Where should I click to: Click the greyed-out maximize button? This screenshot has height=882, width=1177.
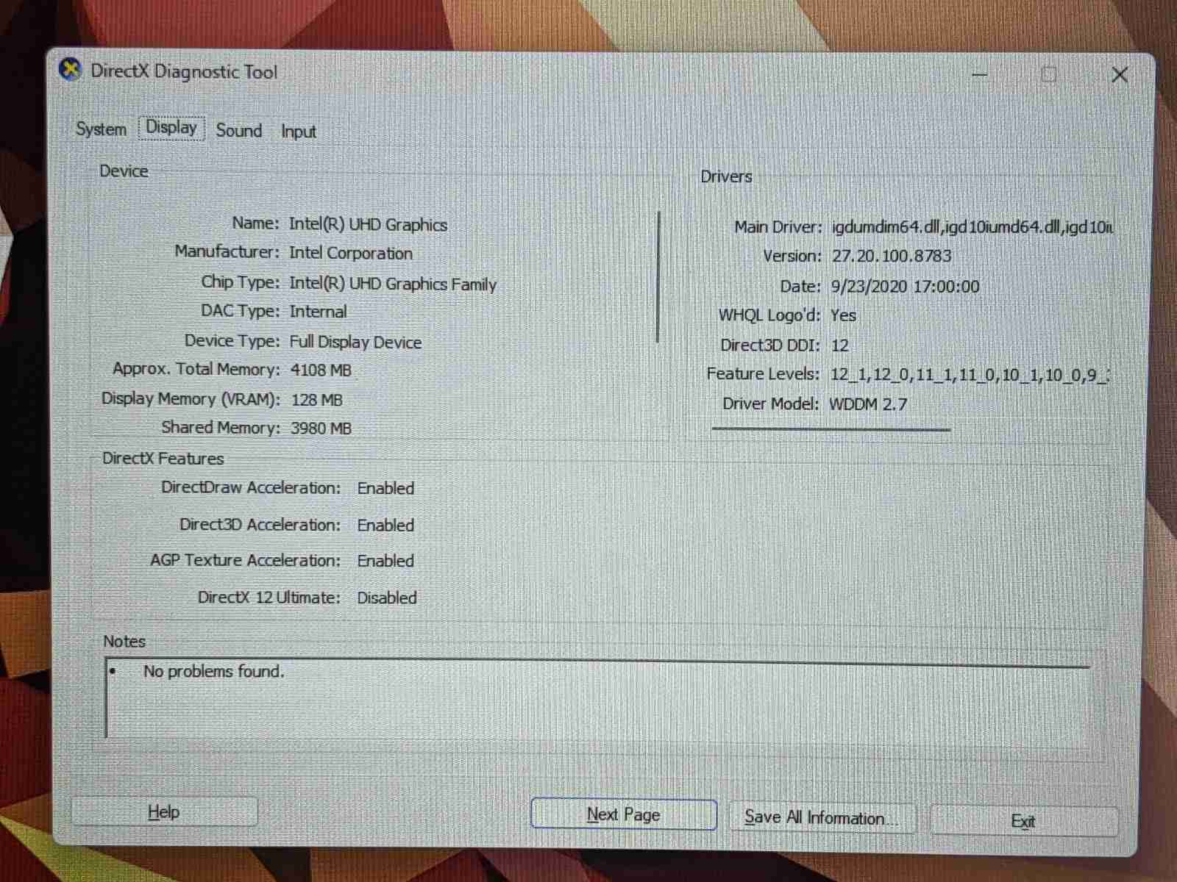(1049, 74)
